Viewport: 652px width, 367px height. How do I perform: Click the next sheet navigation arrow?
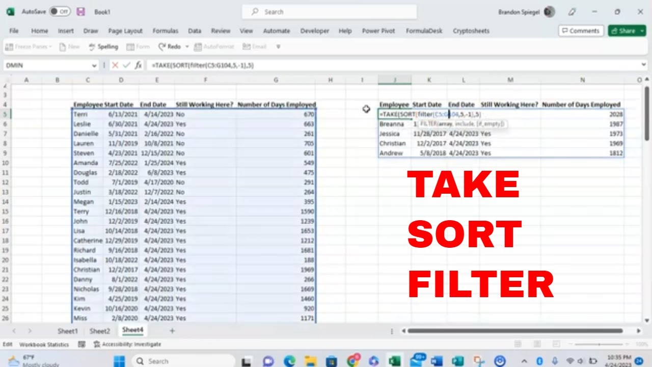(x=30, y=331)
